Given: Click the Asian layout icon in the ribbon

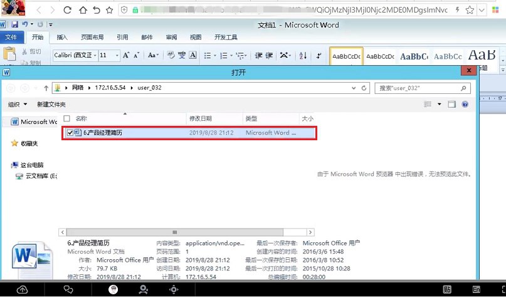Looking at the screenshot, I should [283, 55].
